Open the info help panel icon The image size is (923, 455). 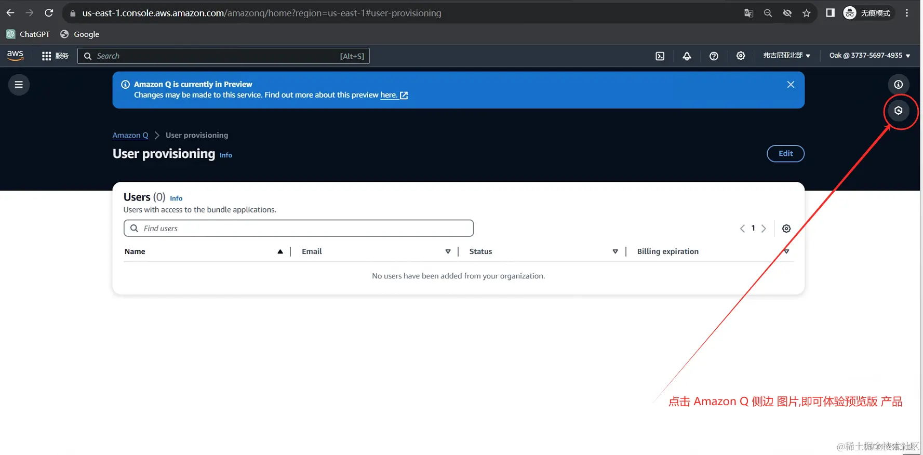coord(898,85)
